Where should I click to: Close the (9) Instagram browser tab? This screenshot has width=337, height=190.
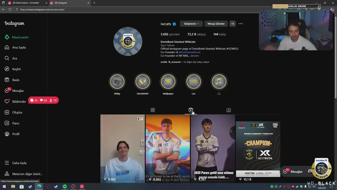[x=88, y=3]
